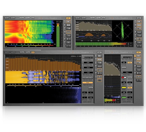Image resolution: width=146 pixels, height=132 pixels.
Task: Click the Stats Setup button in the Level Meter window
Action: [x=139, y=80]
